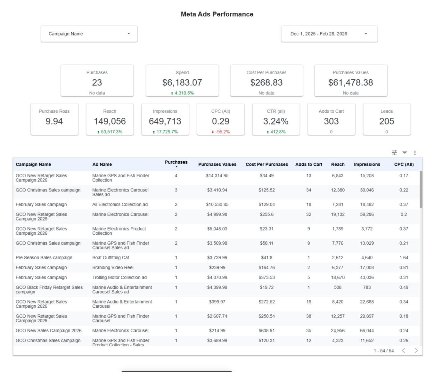Open the table's three-dot options menu
The image size is (434, 372).
[415, 153]
